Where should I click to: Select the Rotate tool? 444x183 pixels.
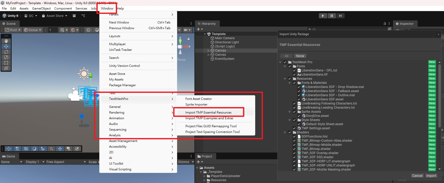6,52
